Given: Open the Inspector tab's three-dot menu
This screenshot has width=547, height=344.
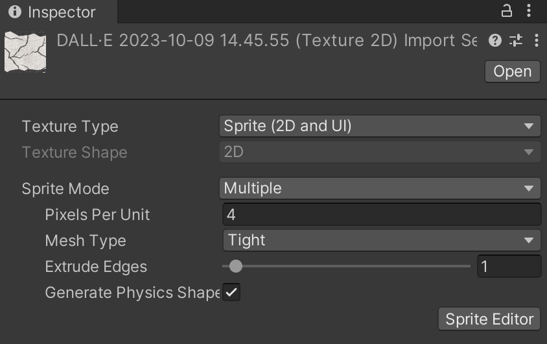Looking at the screenshot, I should (530, 11).
